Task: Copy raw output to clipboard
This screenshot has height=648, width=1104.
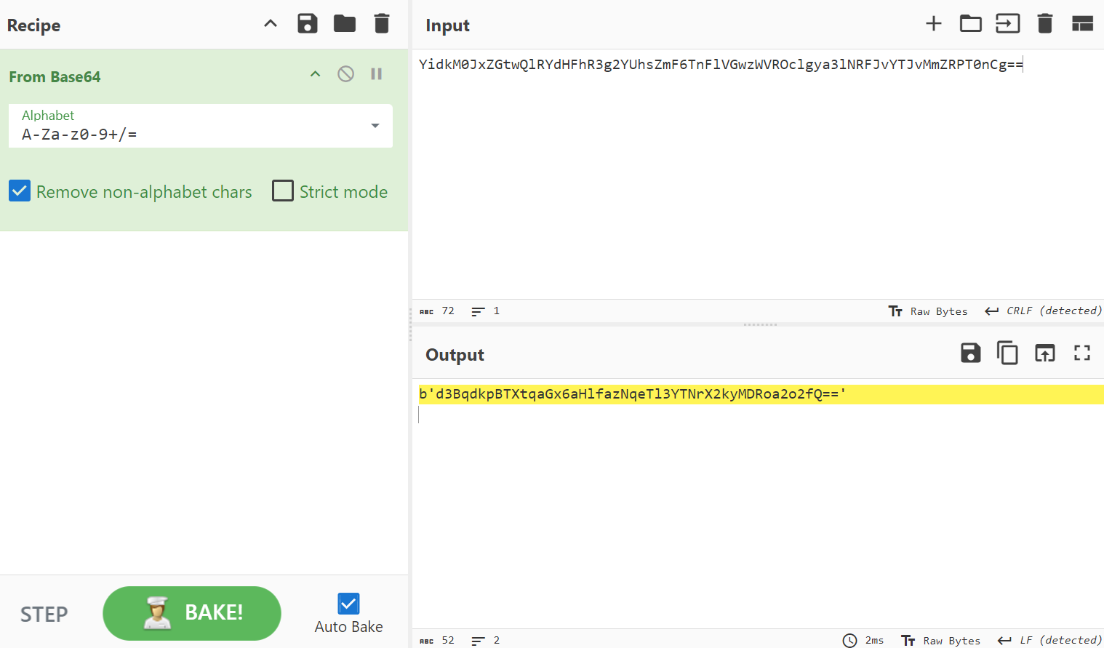Action: point(1007,353)
